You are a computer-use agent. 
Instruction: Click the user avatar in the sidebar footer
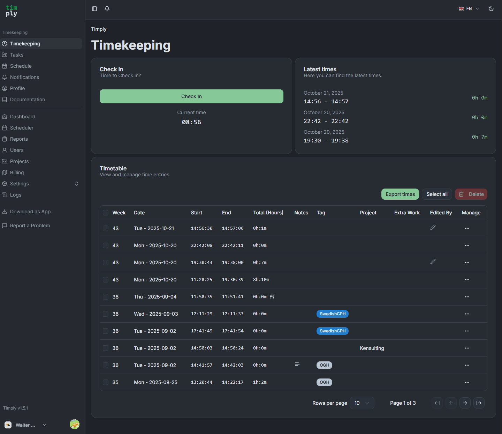75,424
